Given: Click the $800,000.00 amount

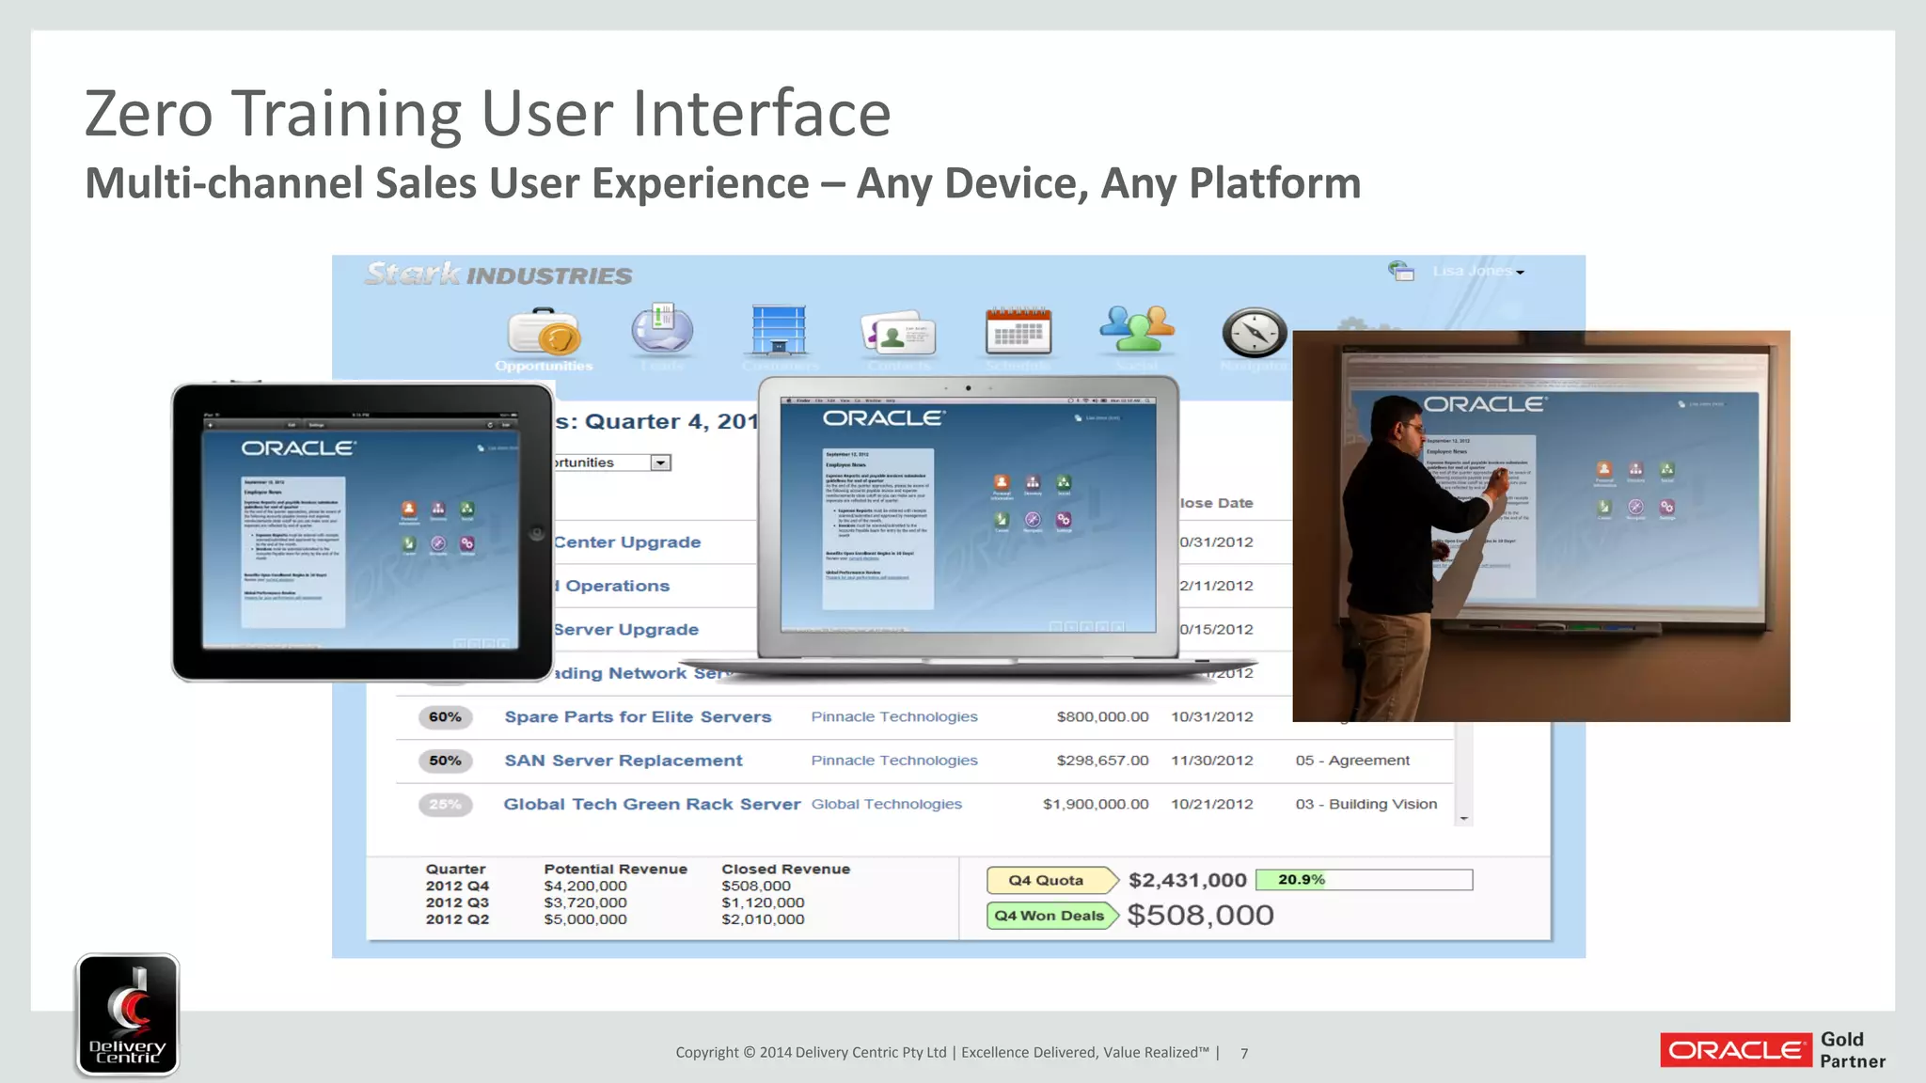Looking at the screenshot, I should pyautogui.click(x=1102, y=716).
